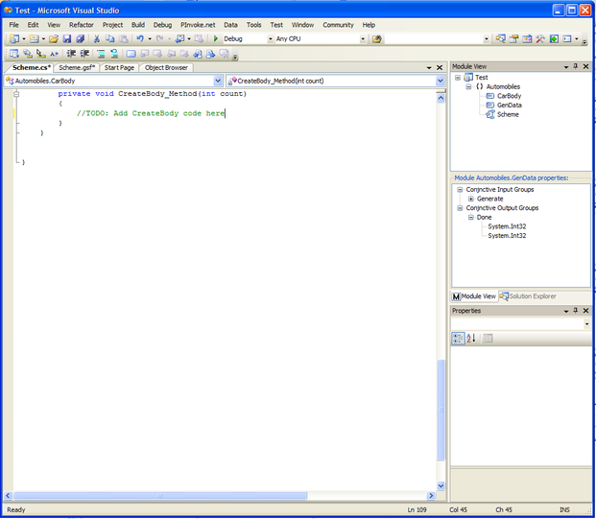This screenshot has width=596, height=519.
Task: Click the Cut scissors icon
Action: (x=97, y=39)
